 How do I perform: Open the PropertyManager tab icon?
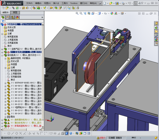[x=8, y=17]
